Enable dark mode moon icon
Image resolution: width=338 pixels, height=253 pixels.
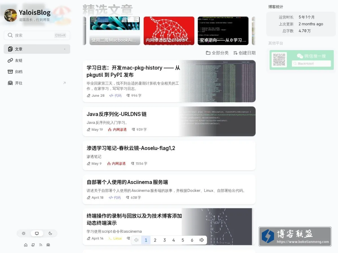point(50,233)
